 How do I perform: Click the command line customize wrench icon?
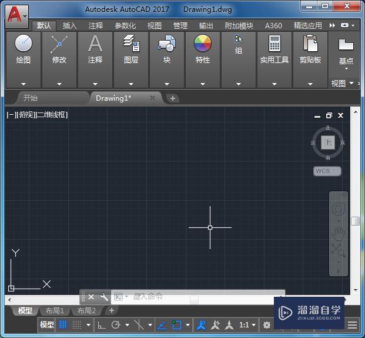tap(104, 297)
